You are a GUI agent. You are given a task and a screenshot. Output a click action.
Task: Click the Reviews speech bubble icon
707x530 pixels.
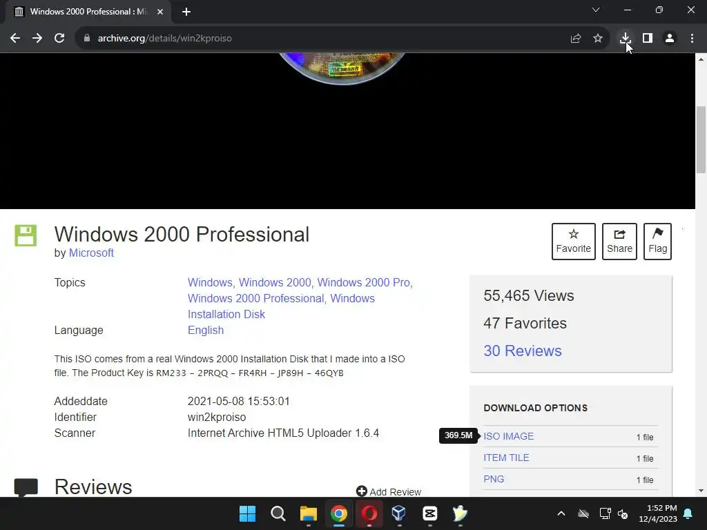click(x=26, y=487)
